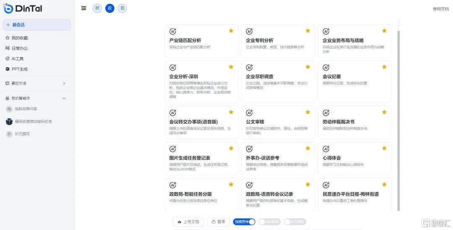
Task: Open the hamburger menu icon beside DinTal
Action: (84, 8)
